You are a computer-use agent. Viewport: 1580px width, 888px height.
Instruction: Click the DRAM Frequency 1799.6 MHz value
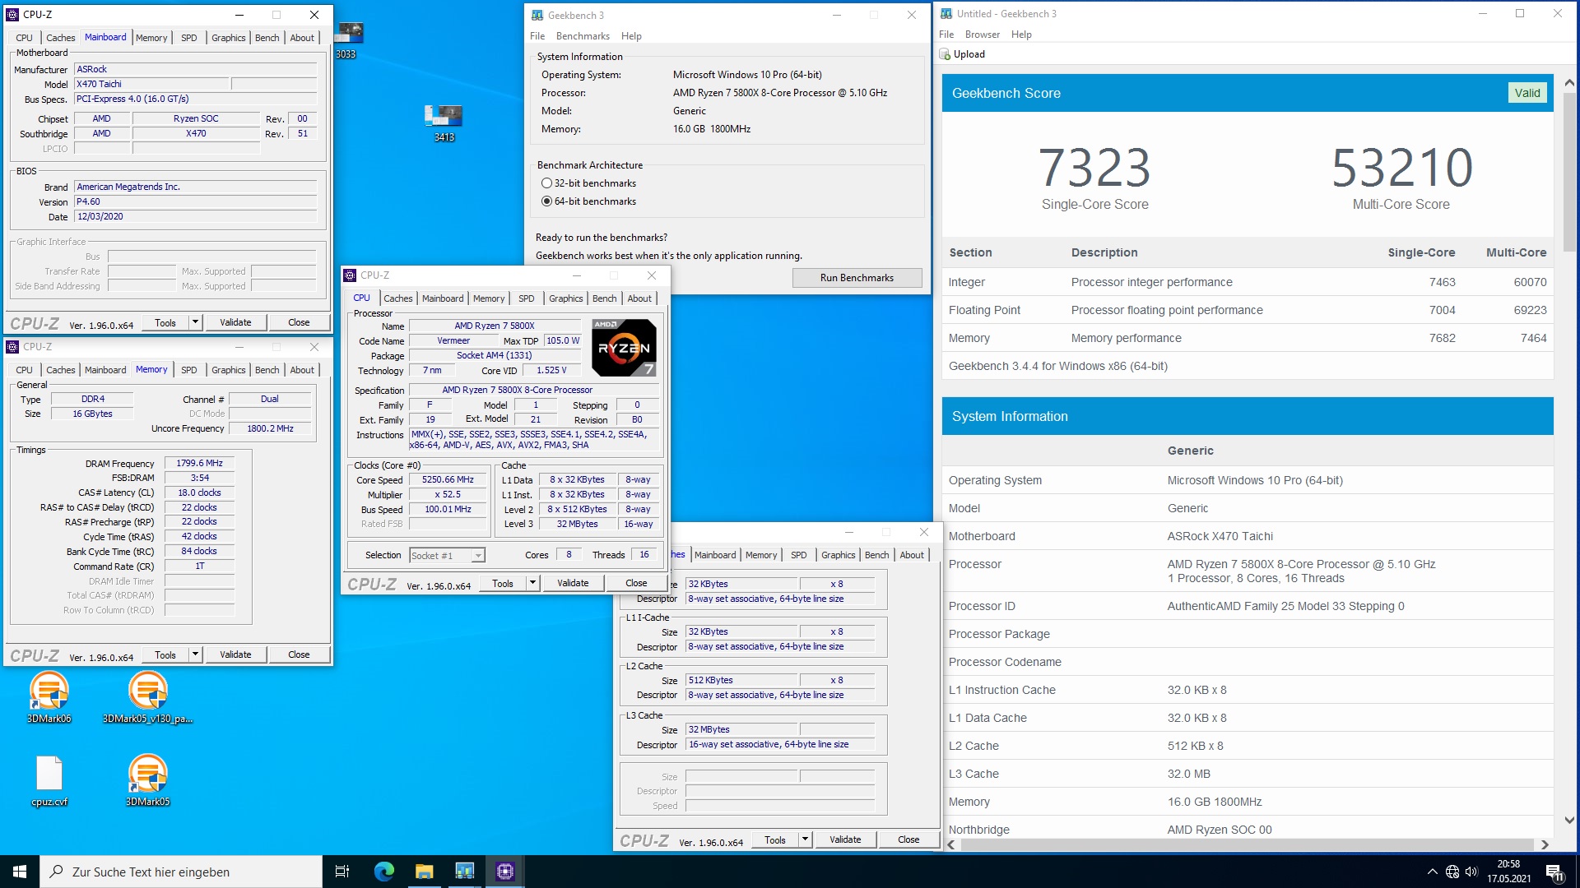tap(199, 464)
